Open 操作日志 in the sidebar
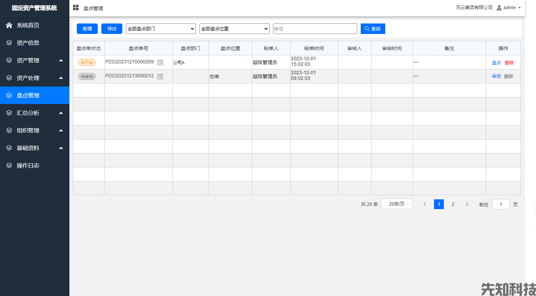The image size is (536, 296). point(35,165)
